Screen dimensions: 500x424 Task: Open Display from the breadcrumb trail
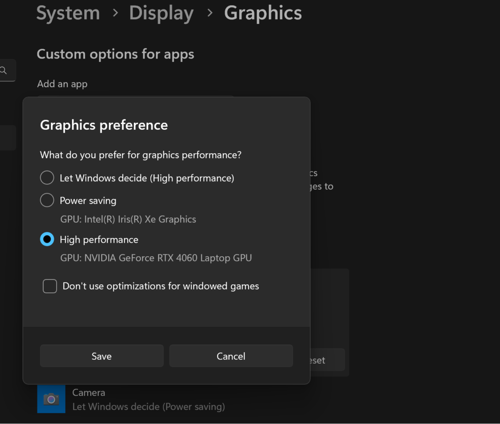click(x=161, y=13)
